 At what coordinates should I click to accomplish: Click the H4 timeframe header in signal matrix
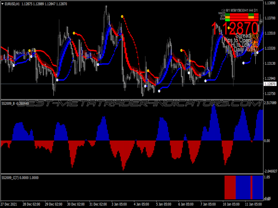251,11
